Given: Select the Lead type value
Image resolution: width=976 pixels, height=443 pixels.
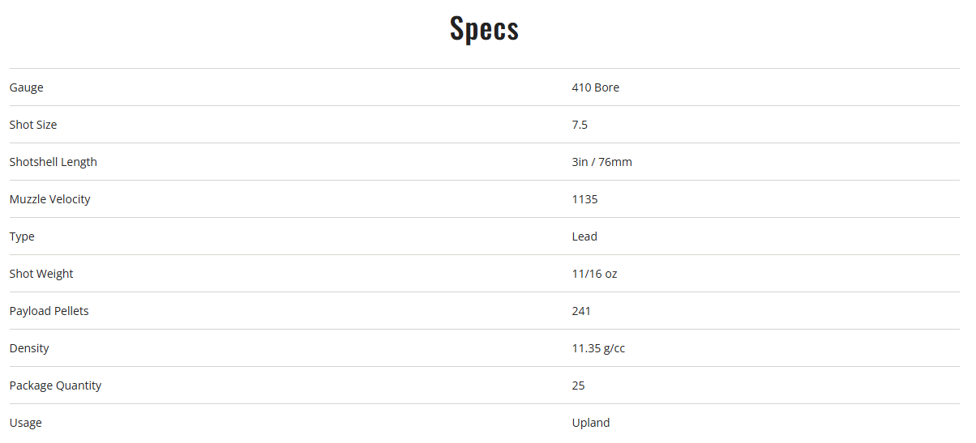Looking at the screenshot, I should tap(584, 236).
